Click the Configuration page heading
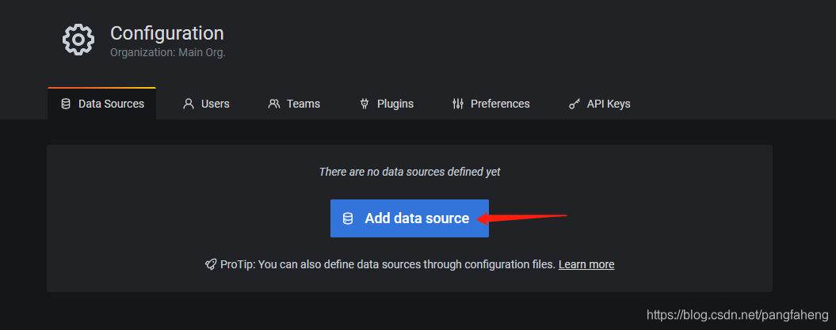This screenshot has width=836, height=330. pyautogui.click(x=167, y=33)
